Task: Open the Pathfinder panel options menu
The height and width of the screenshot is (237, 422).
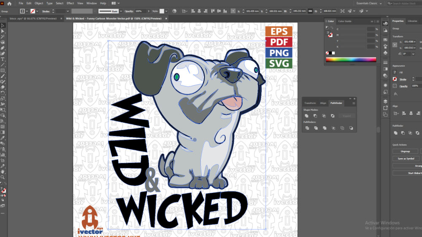Action: pos(354,103)
